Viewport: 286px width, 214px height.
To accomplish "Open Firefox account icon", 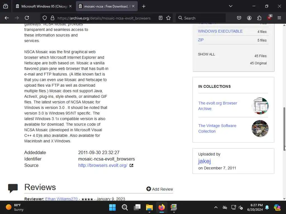I will (x=249, y=18).
